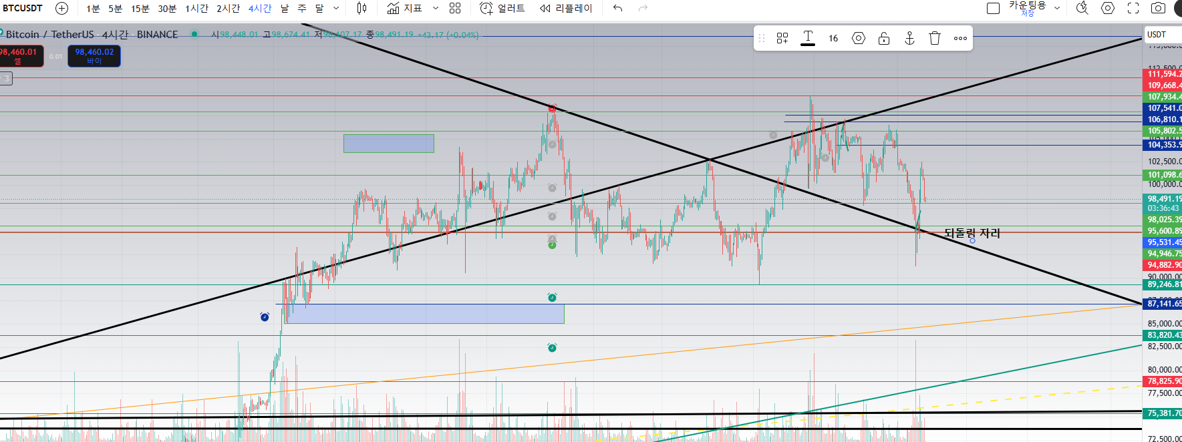Screen dimensions: 1182x442
Task: Click the 83,820 green price label
Action: pos(1163,335)
